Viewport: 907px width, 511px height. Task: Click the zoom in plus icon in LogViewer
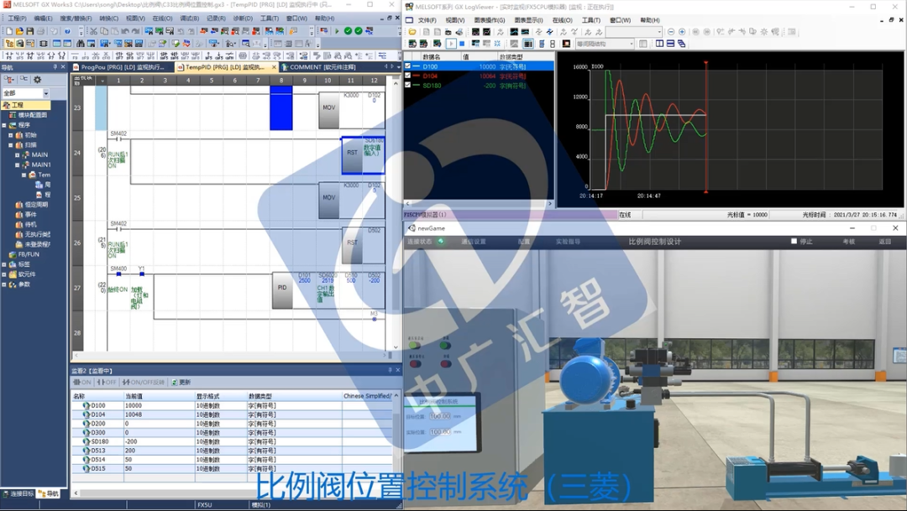(x=682, y=32)
